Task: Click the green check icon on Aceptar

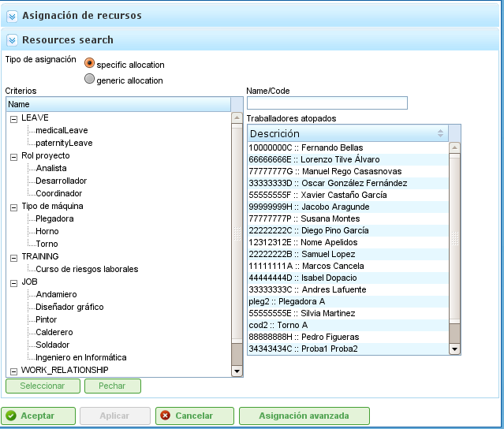Action: pos(11,416)
